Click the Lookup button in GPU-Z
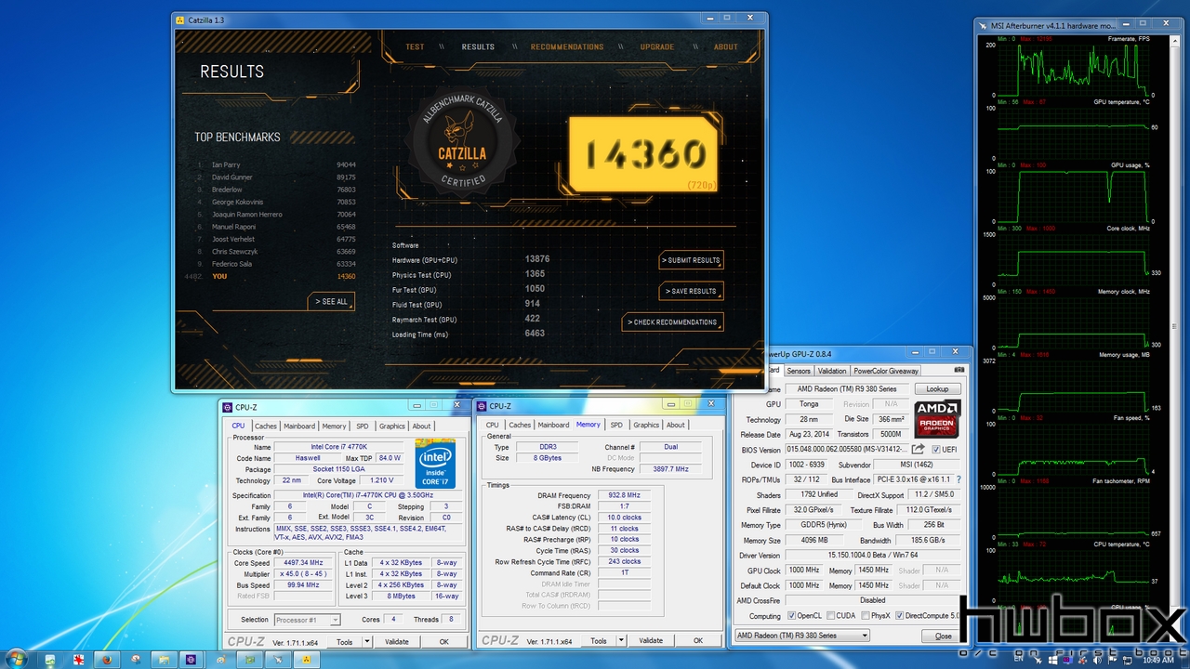This screenshot has height=669, width=1190. coord(937,389)
